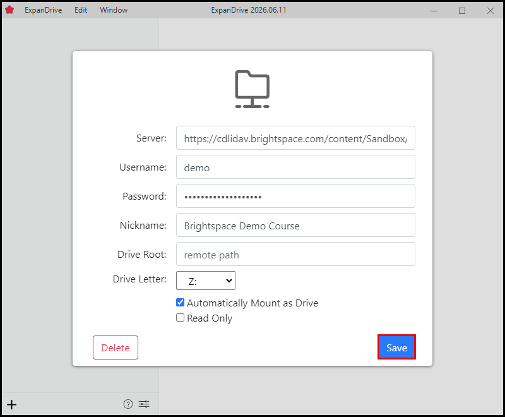Focus the Server URL field

coord(295,138)
